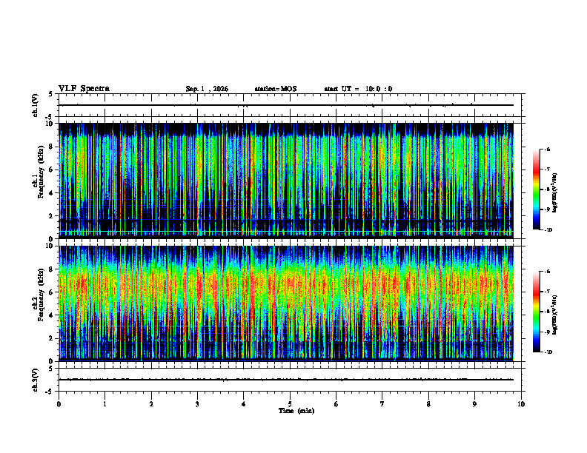The height and width of the screenshot is (453, 587).
Task: Click the Time (min) axis label
Action: 296,411
